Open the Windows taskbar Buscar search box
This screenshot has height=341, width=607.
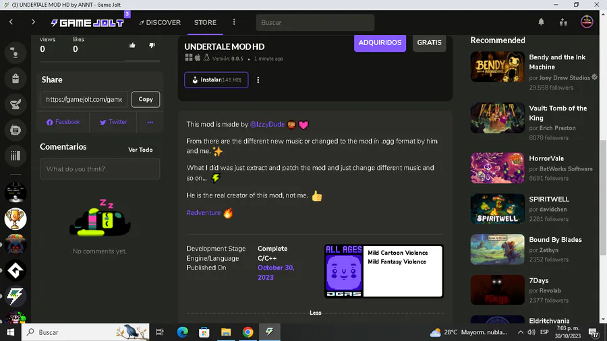click(x=85, y=332)
